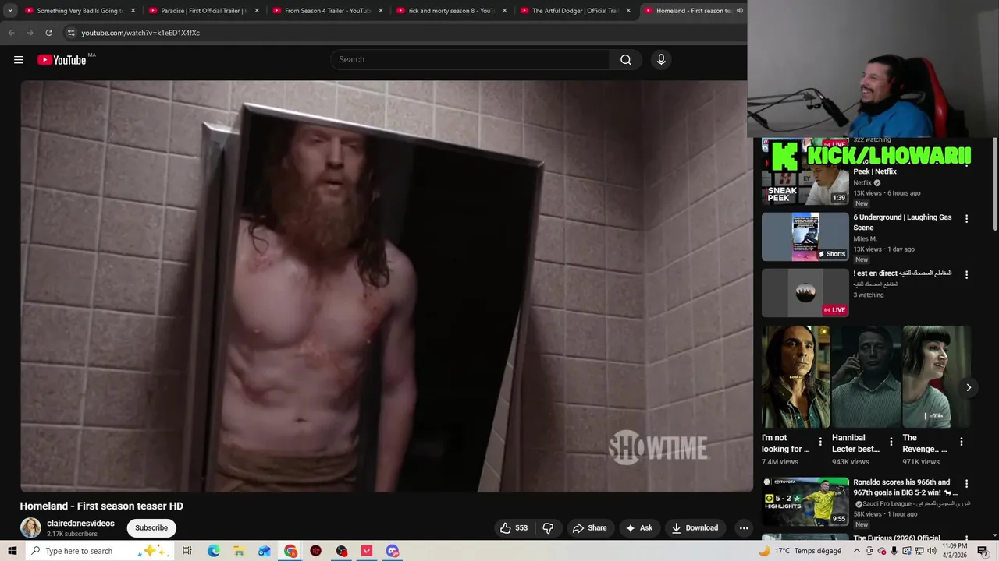Open the YouTube guide hamburger menu
The height and width of the screenshot is (561, 999).
[19, 60]
